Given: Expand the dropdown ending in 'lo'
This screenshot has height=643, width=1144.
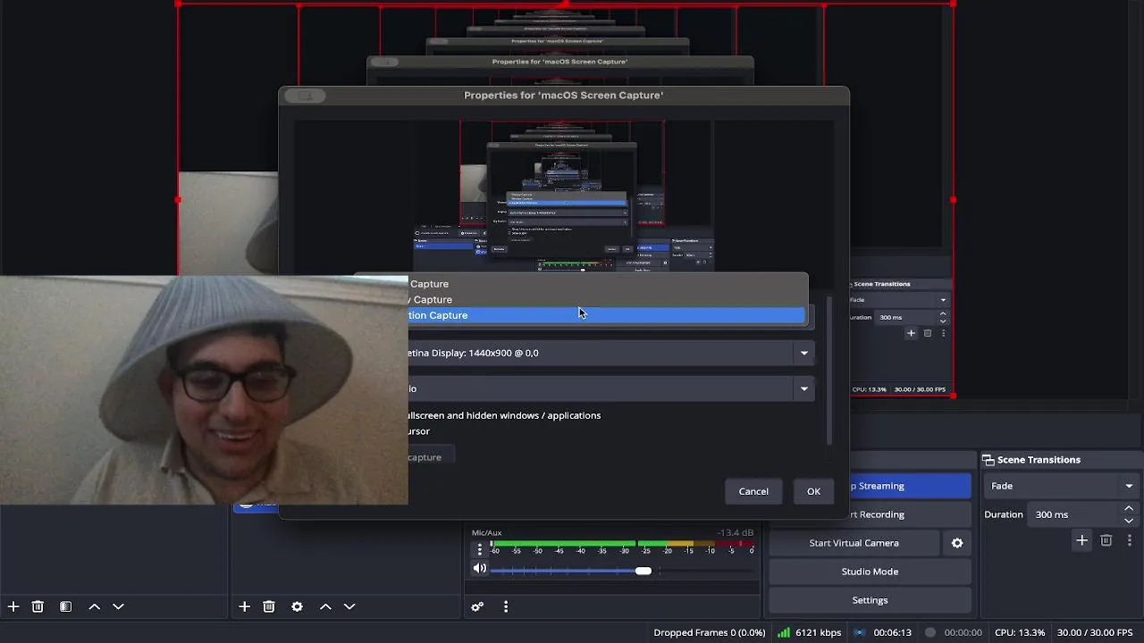Looking at the screenshot, I should coord(611,388).
